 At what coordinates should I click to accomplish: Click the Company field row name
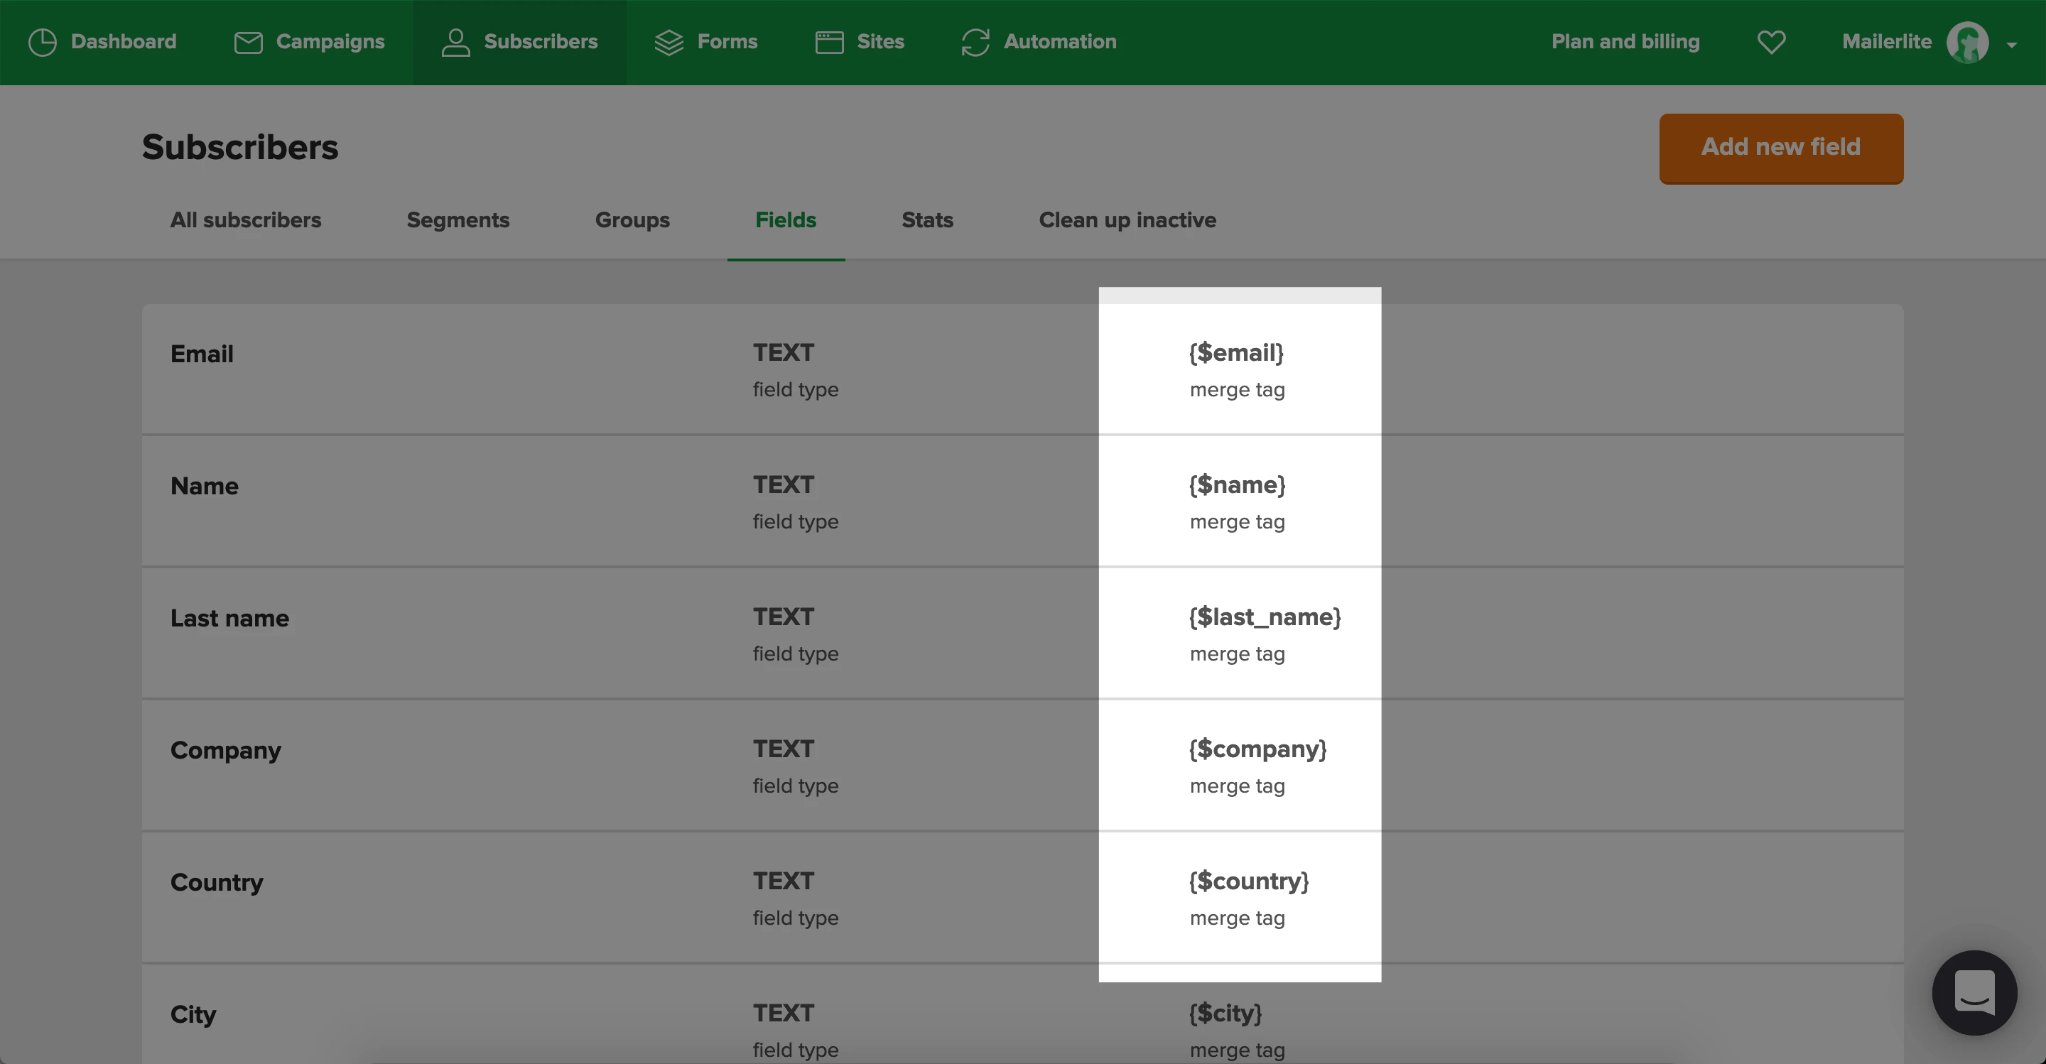pyautogui.click(x=226, y=750)
